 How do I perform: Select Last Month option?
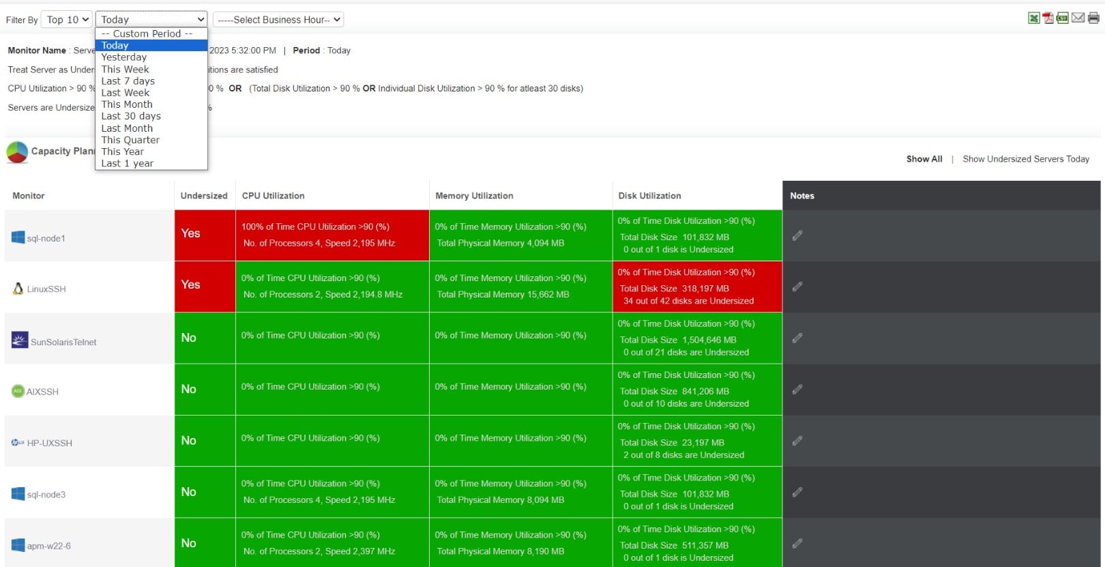151,128
